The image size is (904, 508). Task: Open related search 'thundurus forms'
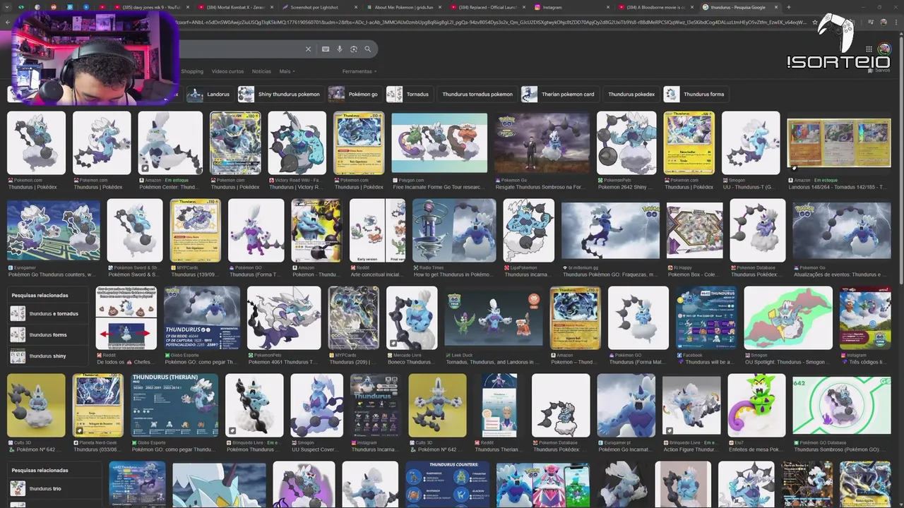coord(48,334)
